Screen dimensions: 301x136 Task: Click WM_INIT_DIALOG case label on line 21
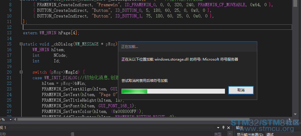[x=61, y=78]
